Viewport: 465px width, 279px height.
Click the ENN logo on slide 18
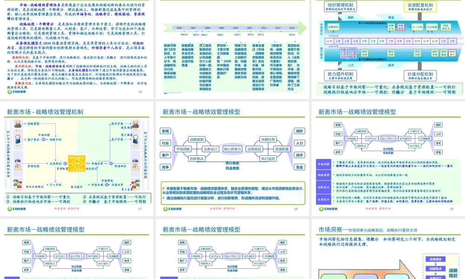point(173,209)
